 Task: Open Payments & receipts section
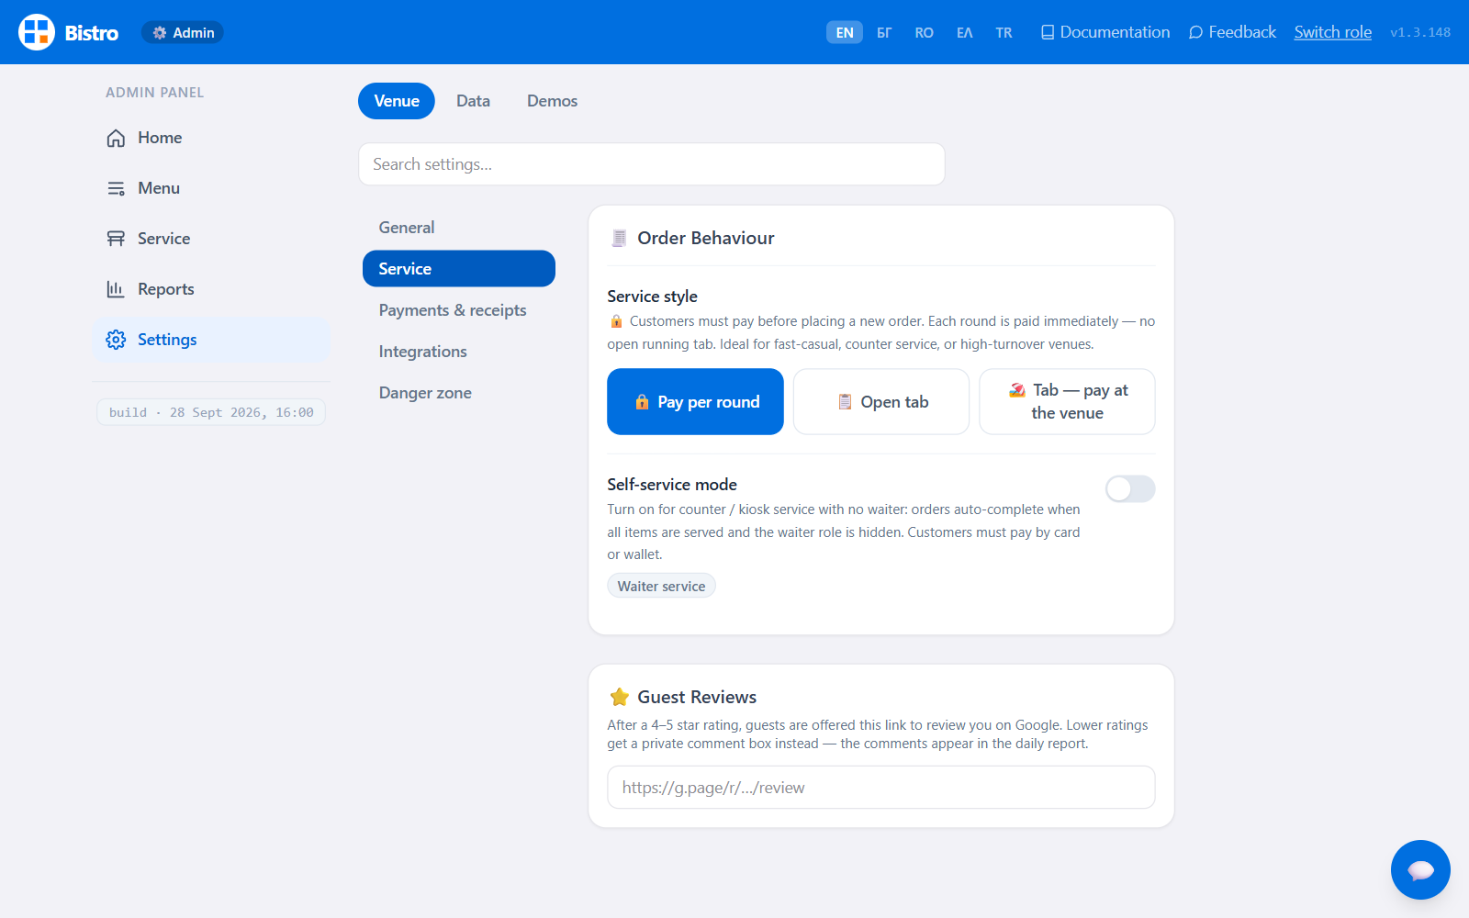tap(459, 310)
